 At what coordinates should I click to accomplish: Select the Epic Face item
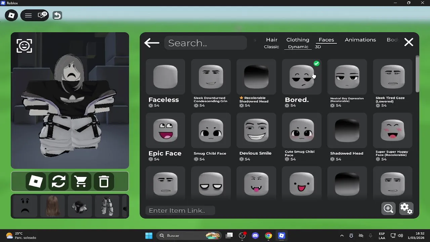pyautogui.click(x=165, y=130)
